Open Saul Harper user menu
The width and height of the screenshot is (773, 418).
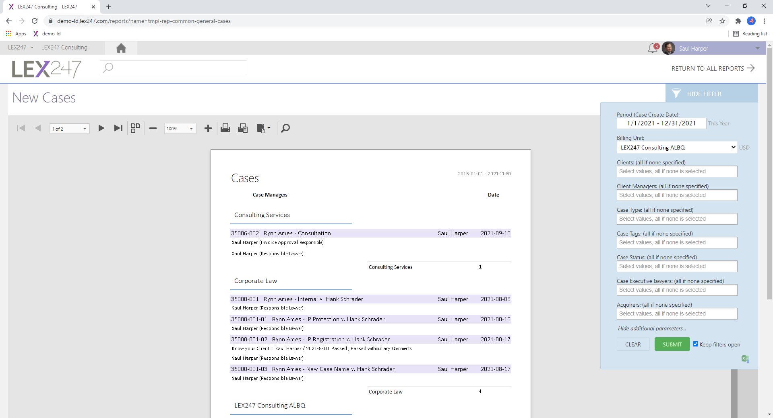click(x=711, y=48)
